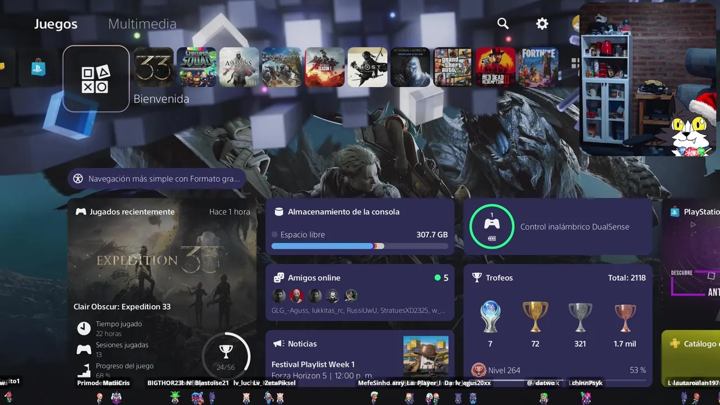Screen dimensions: 720x405
Task: Open the Almacenamiento de la consola card
Action: click(x=360, y=227)
